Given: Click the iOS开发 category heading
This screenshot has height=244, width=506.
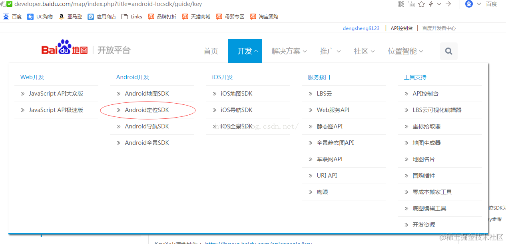Looking at the screenshot, I should (x=222, y=77).
